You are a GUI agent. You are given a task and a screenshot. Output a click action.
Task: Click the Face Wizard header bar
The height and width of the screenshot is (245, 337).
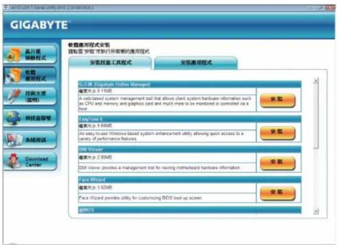tap(190, 180)
